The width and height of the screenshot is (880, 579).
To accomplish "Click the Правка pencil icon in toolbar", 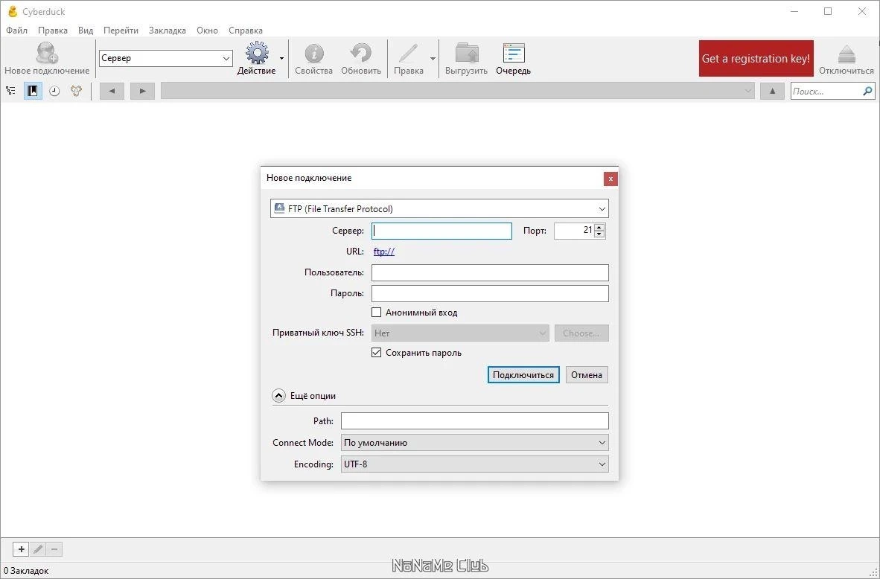I will coord(408,54).
